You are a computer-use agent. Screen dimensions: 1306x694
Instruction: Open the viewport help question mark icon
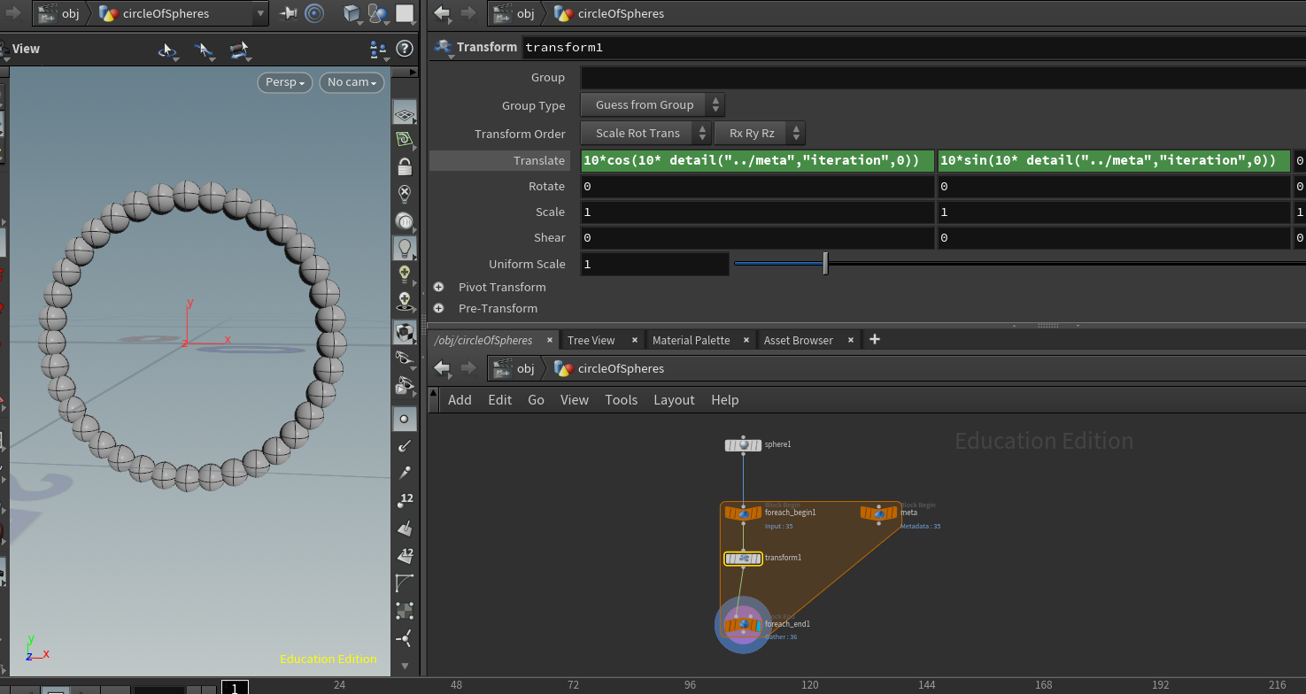tap(405, 49)
